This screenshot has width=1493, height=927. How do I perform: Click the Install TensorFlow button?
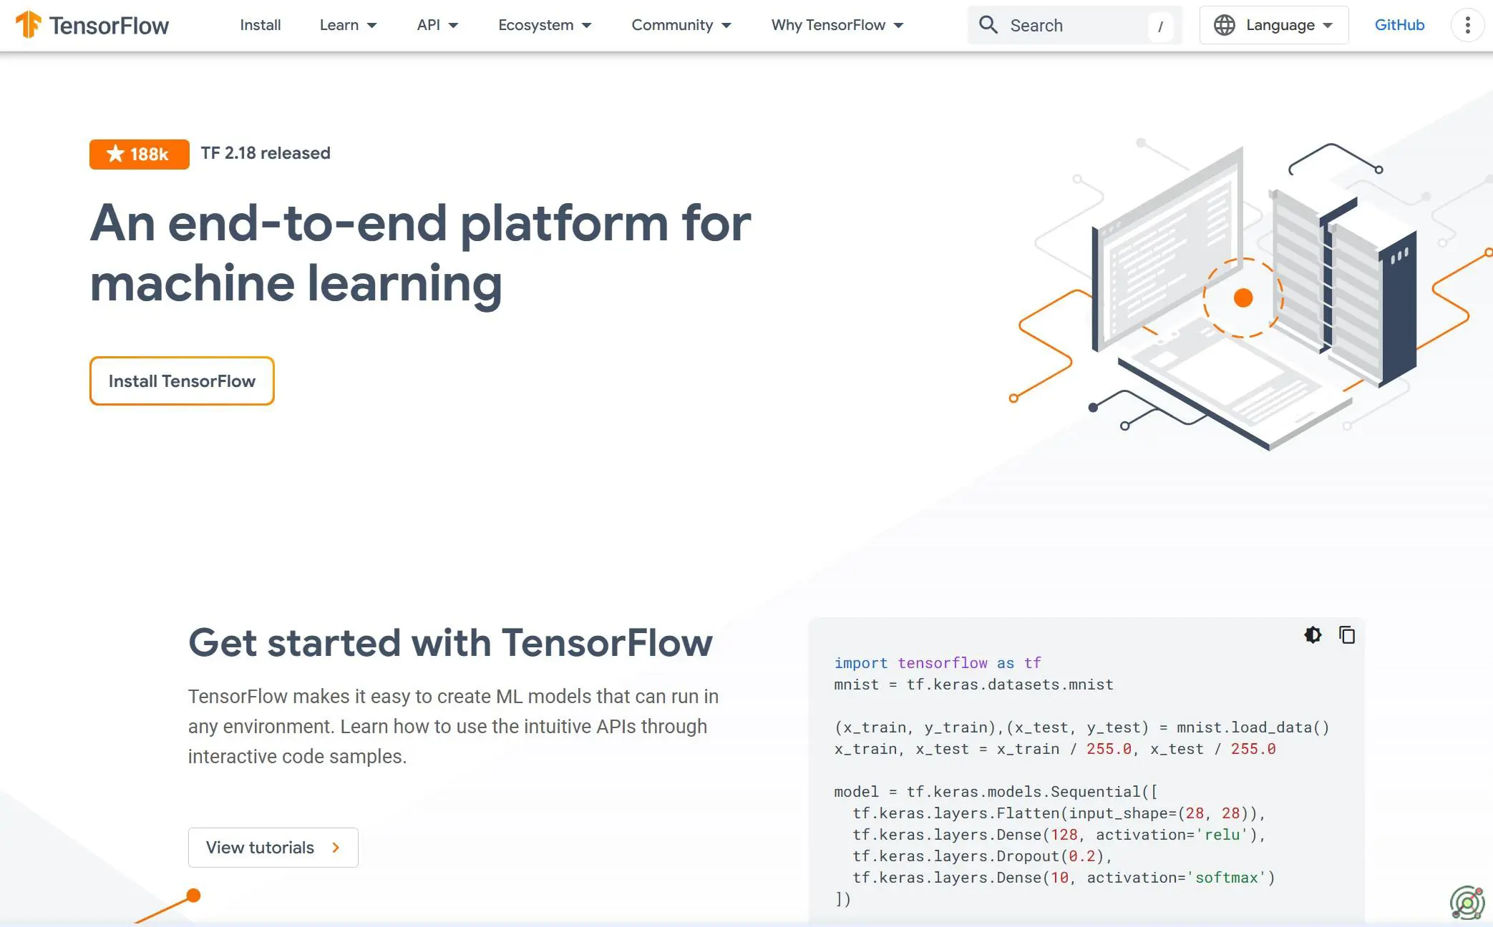182,381
